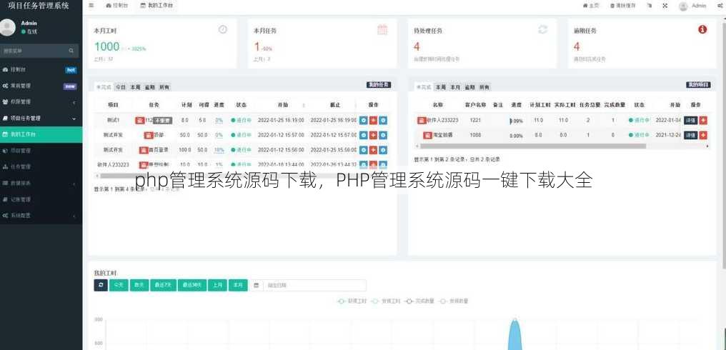
Task: Click the language icon beside fullscreen icon
Action: click(650, 6)
